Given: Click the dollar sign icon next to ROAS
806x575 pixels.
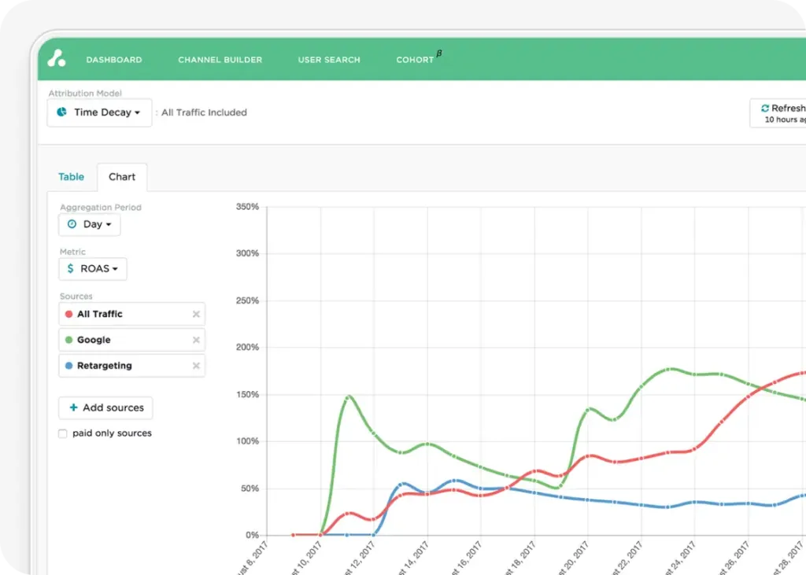Looking at the screenshot, I should coord(71,269).
